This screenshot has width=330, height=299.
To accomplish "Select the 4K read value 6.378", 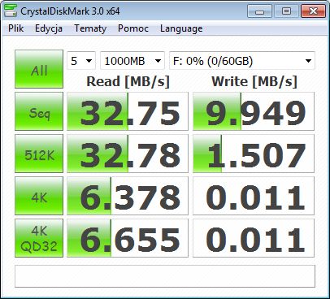I will click(x=128, y=196).
